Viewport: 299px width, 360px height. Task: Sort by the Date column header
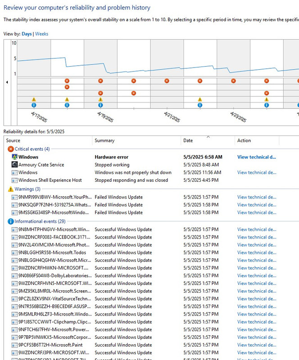pos(208,140)
